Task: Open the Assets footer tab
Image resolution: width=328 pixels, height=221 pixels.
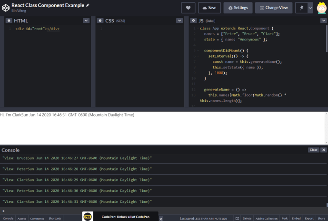Action: [22, 218]
